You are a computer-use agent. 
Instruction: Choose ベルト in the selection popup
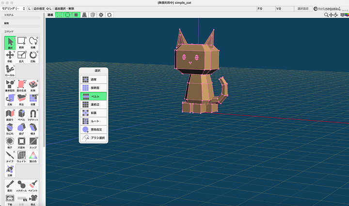94,96
